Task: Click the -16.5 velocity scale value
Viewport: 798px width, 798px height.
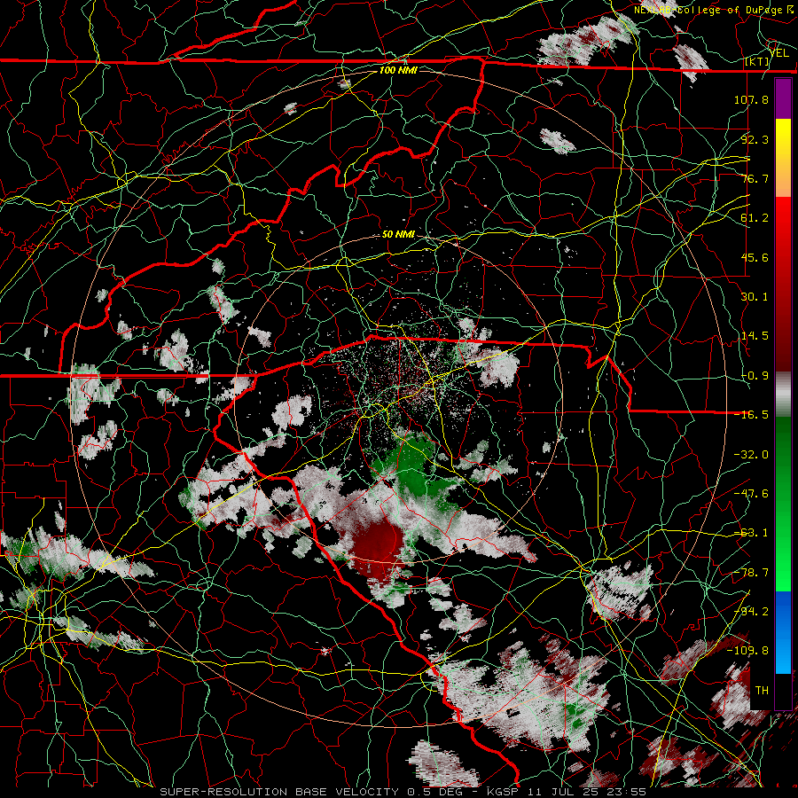Action: coord(751,415)
